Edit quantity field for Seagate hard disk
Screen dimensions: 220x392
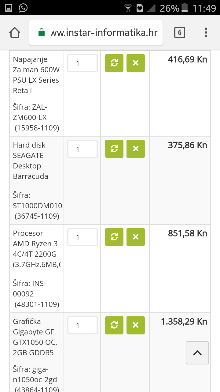coord(82,149)
